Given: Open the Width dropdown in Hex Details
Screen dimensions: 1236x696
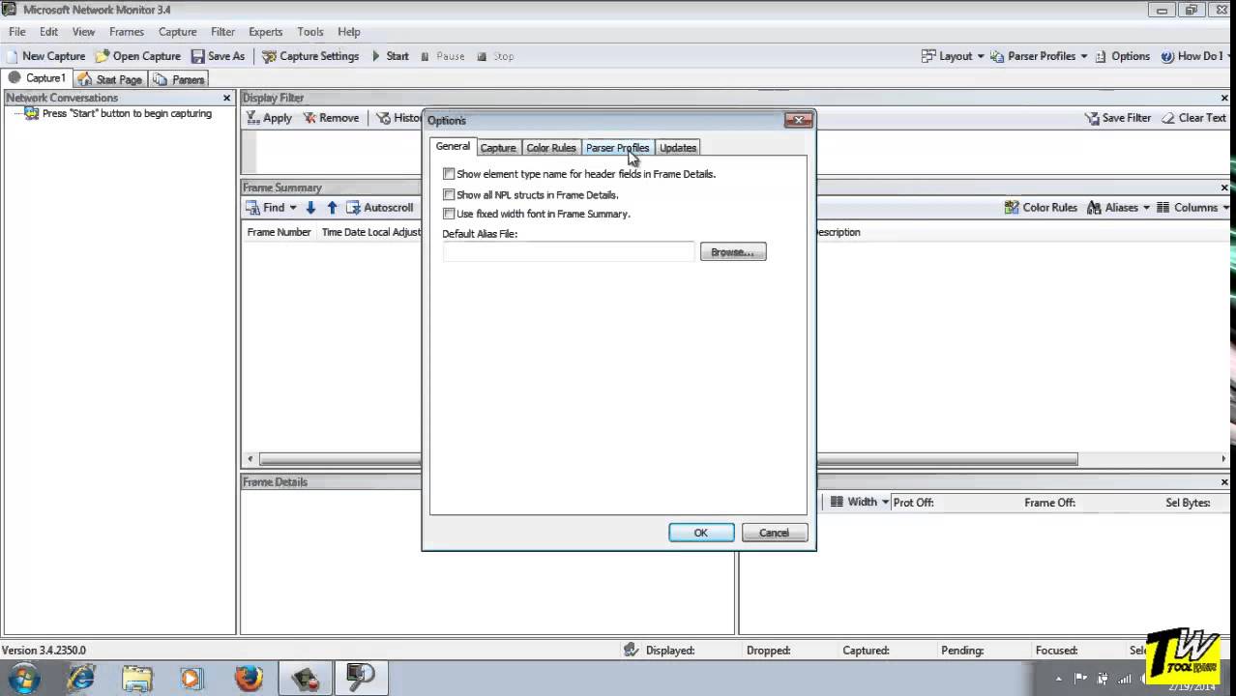Looking at the screenshot, I should tap(860, 502).
